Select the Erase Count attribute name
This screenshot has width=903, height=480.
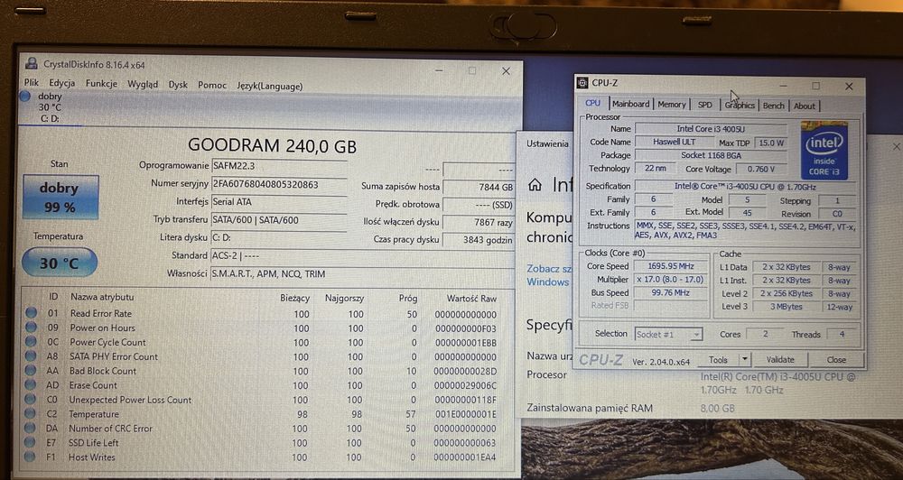[x=93, y=385]
